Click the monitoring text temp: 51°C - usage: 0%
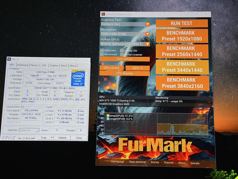This screenshot has width=238, height=179. click(169, 101)
